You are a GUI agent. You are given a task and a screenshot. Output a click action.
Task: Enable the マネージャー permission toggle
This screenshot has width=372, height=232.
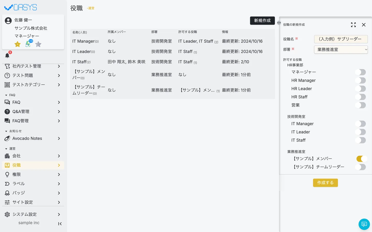pyautogui.click(x=360, y=72)
